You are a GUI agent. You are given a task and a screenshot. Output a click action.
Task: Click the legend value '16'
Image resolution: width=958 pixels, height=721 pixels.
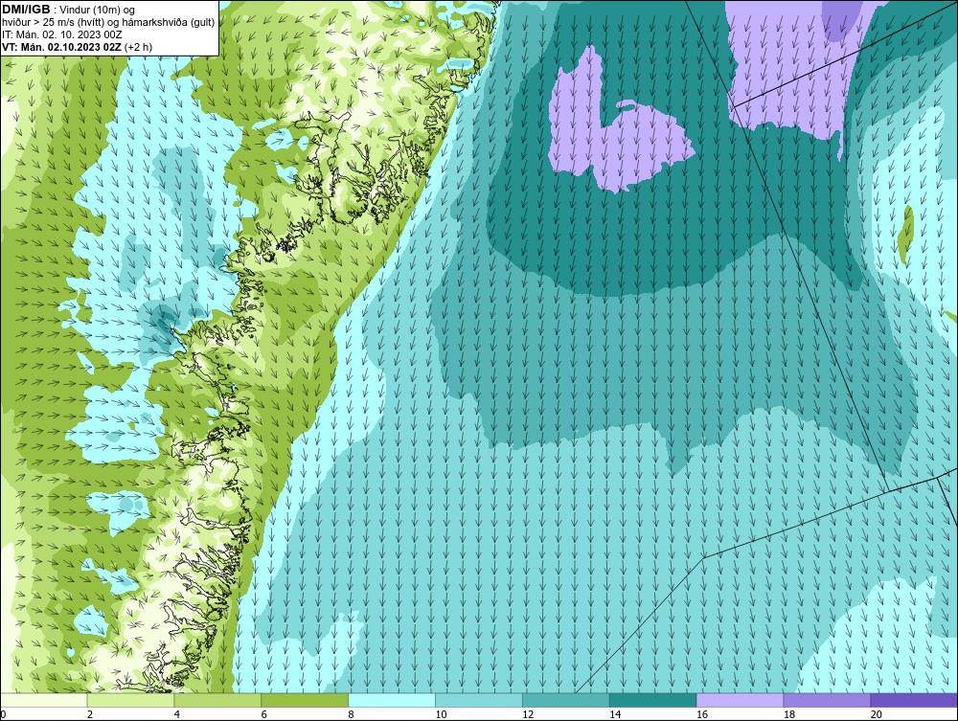coord(702,714)
